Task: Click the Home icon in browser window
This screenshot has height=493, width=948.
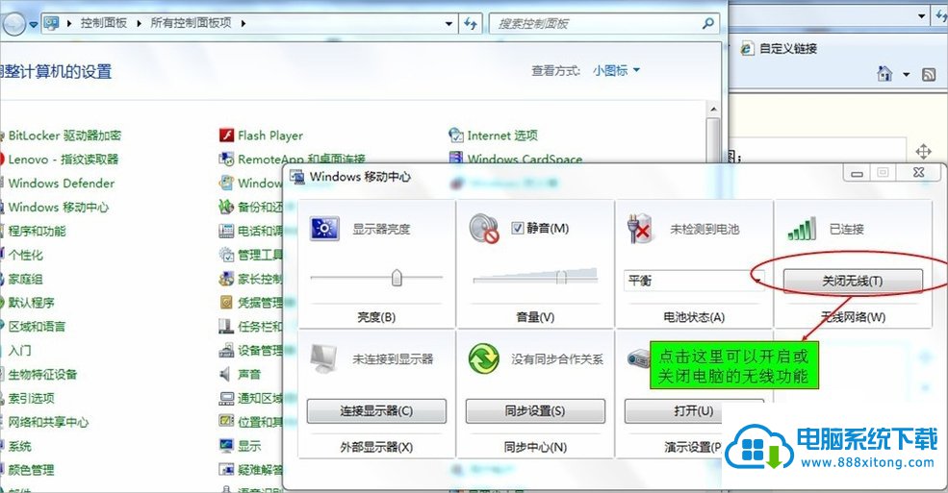Action: pos(884,74)
